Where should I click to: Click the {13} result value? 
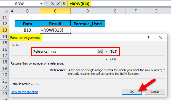click(113, 59)
